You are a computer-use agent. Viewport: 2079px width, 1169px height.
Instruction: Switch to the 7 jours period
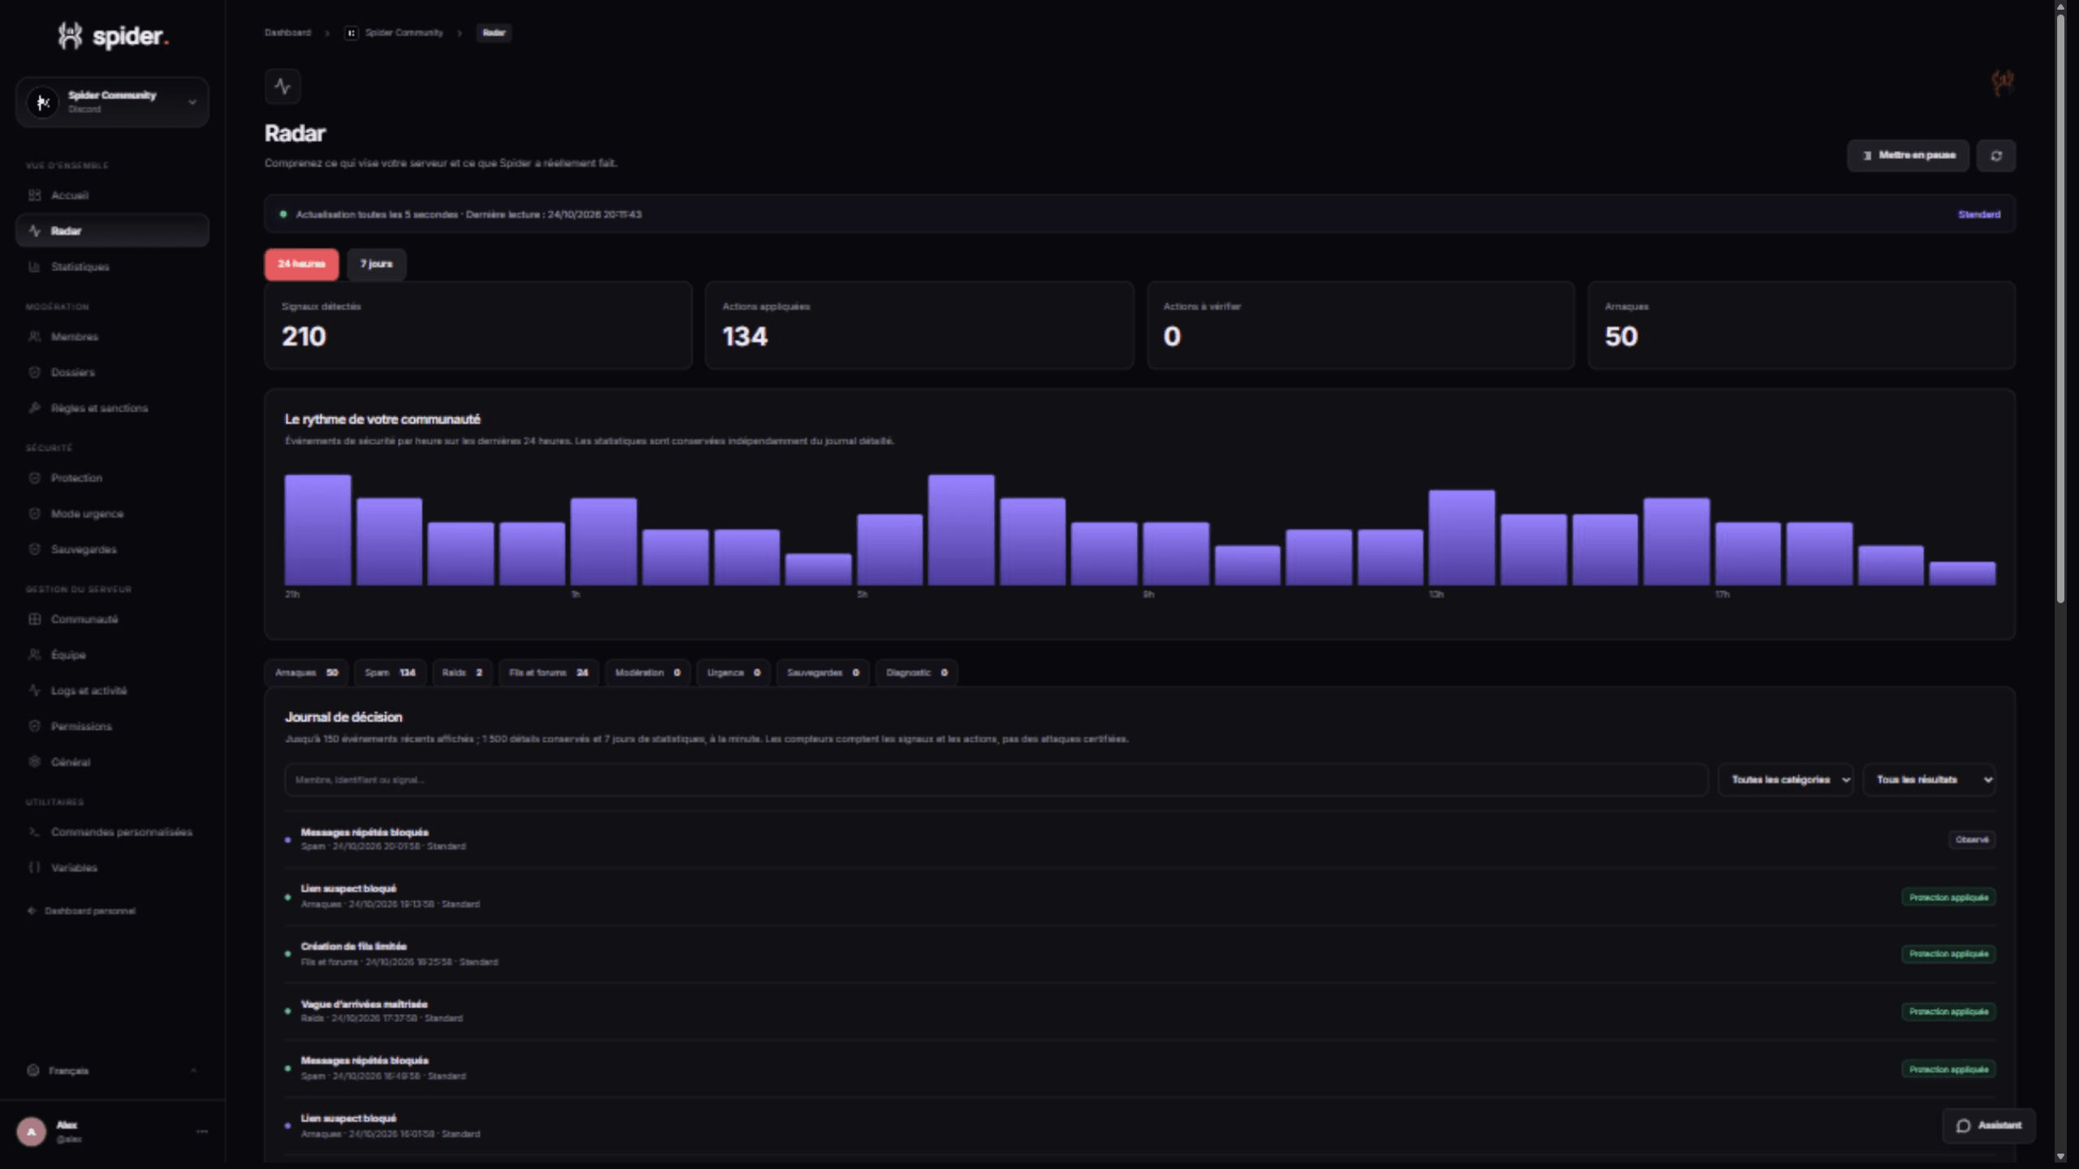click(x=376, y=264)
